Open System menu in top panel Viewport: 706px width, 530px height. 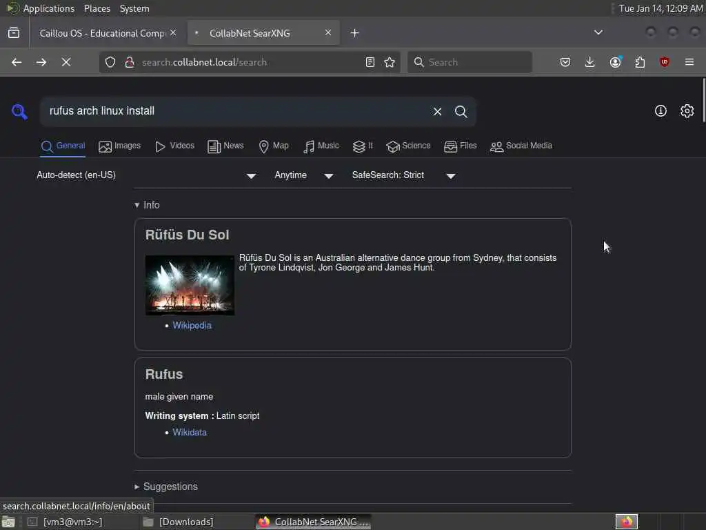point(134,8)
